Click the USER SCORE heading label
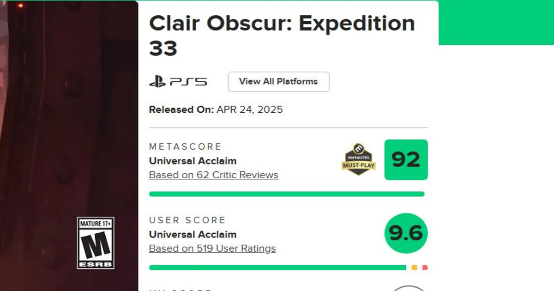The image size is (554, 291). pos(187,220)
